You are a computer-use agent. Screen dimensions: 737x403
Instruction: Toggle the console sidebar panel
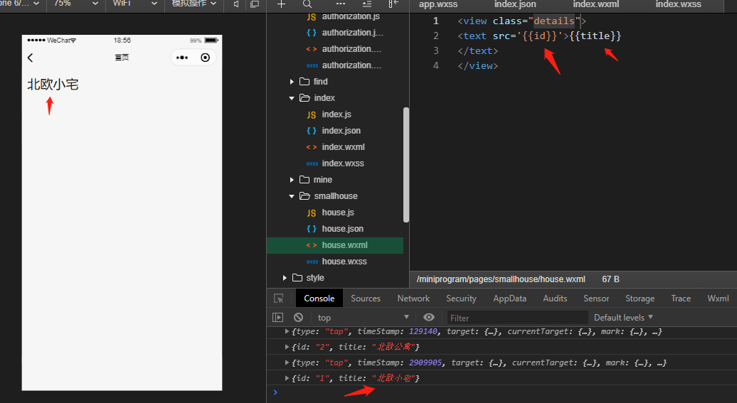point(278,318)
